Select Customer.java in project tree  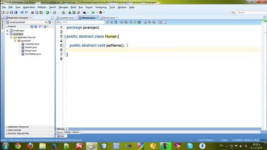point(32,44)
